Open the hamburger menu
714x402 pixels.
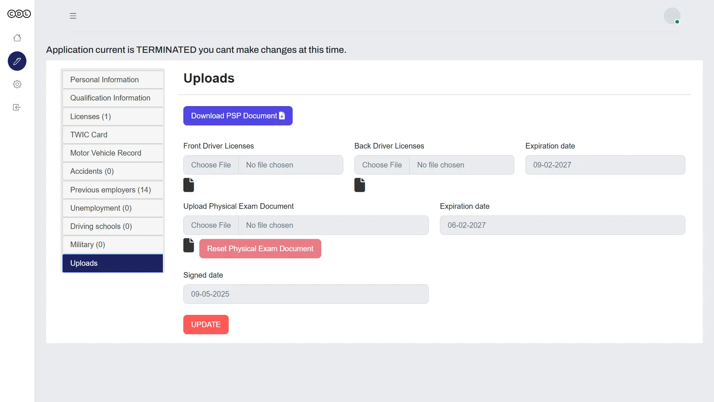[x=73, y=16]
